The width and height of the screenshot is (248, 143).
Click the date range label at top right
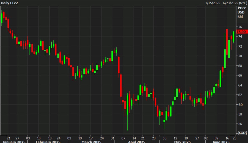(x=225, y=3)
